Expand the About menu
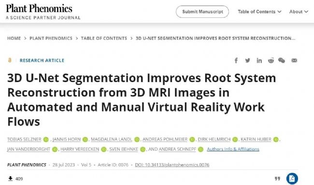 (x=299, y=12)
